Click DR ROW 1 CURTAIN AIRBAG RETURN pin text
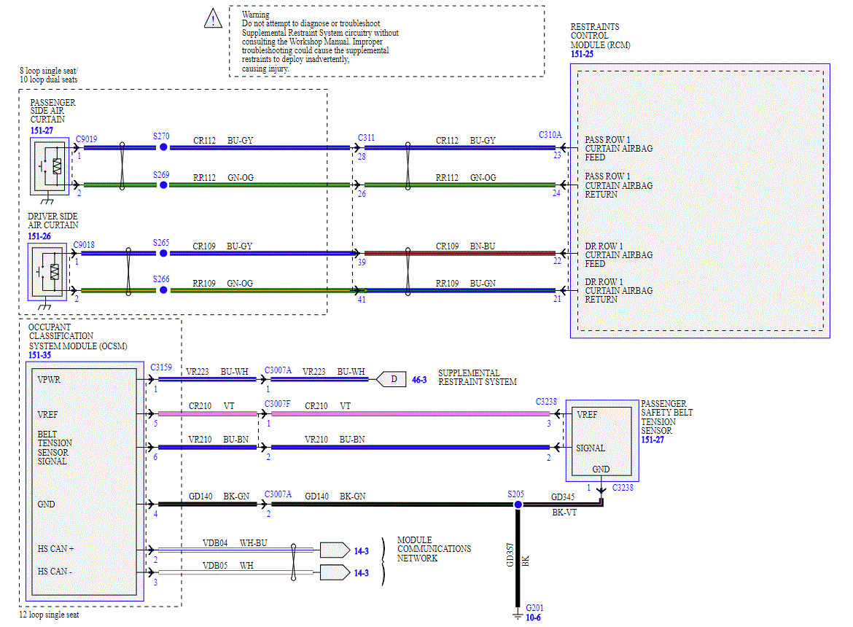Image resolution: width=853 pixels, height=627 pixels. pyautogui.click(x=618, y=291)
